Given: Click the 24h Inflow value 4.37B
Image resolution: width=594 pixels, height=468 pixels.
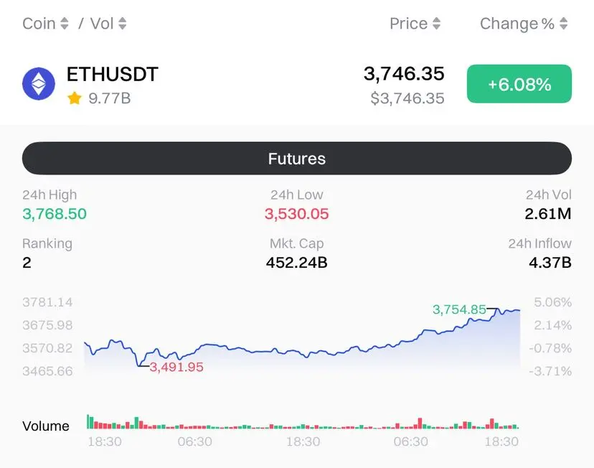Looking at the screenshot, I should [550, 262].
